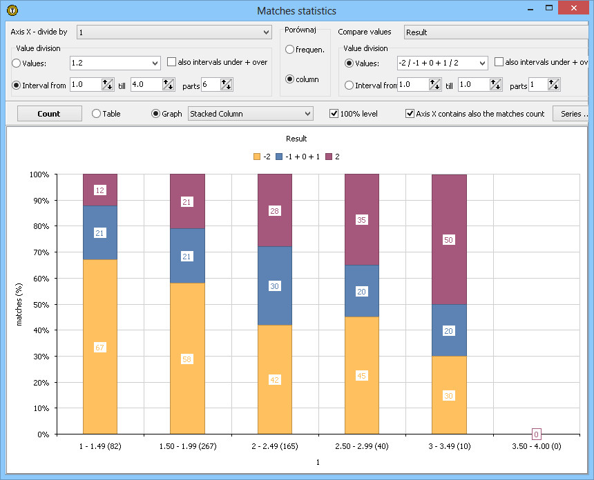
Task: Click the stepper on Compare values parts field
Action: pyautogui.click(x=554, y=85)
